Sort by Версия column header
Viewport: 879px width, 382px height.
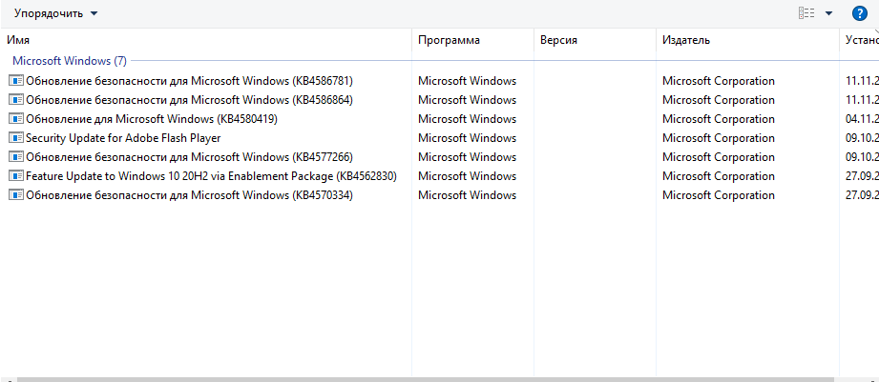point(558,40)
